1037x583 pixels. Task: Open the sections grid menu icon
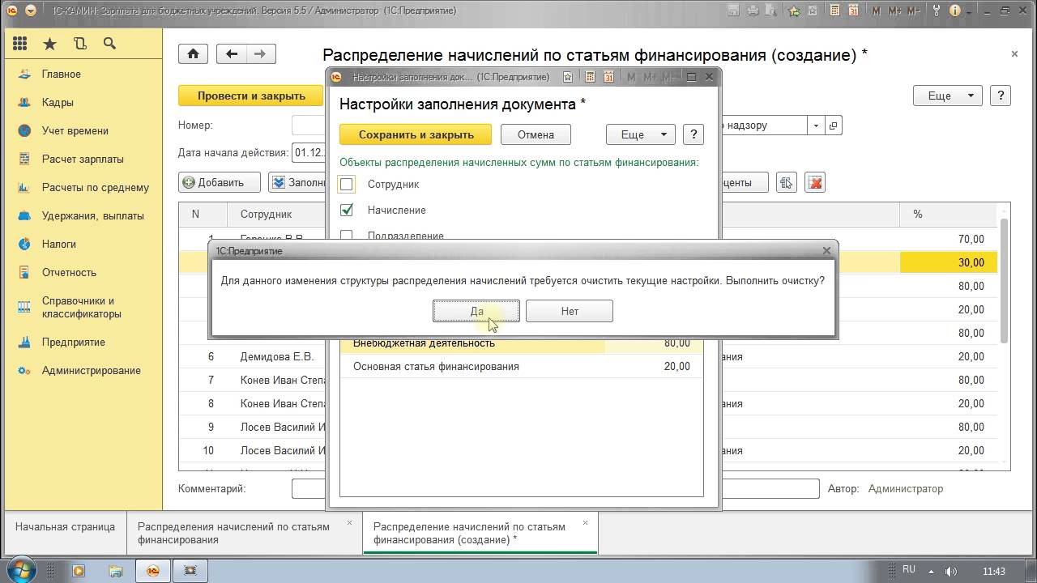[20, 44]
